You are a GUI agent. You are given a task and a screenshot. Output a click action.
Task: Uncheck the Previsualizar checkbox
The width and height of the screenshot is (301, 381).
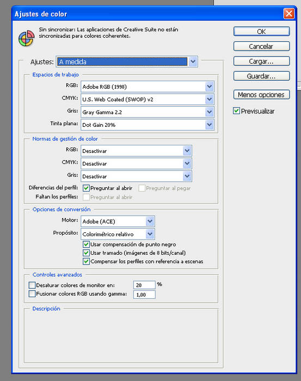236,111
